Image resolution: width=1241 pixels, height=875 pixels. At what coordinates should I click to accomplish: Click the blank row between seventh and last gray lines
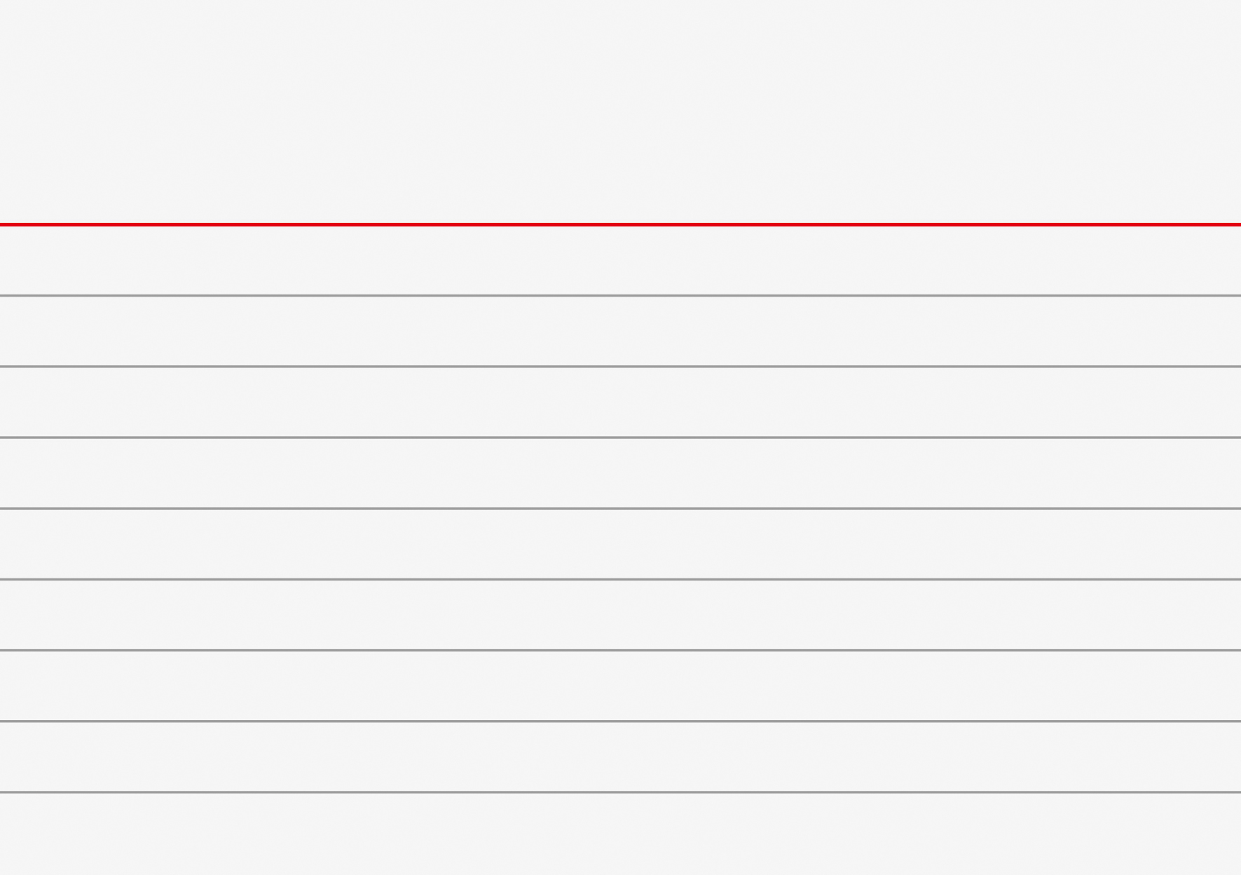tap(620, 757)
